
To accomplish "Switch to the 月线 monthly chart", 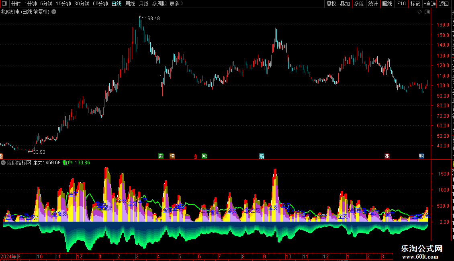I will pyautogui.click(x=143, y=4).
